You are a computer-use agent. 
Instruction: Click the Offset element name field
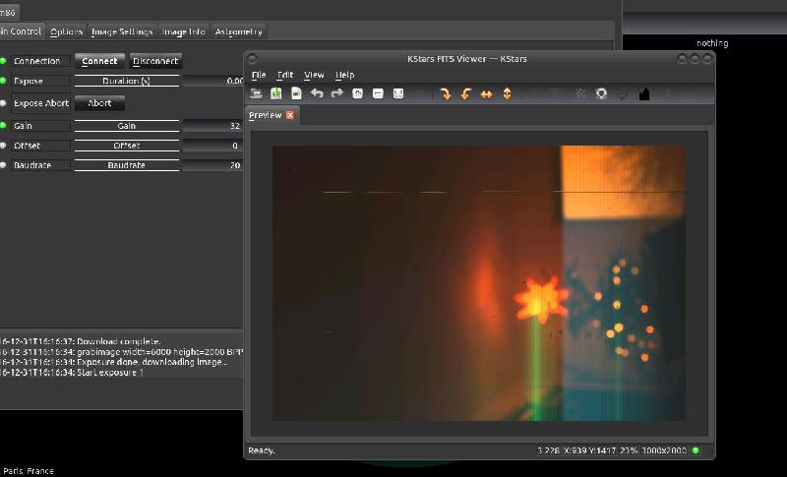pos(127,146)
